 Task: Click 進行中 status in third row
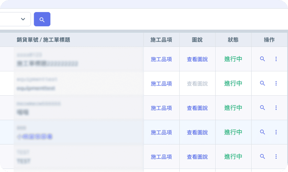point(233,108)
